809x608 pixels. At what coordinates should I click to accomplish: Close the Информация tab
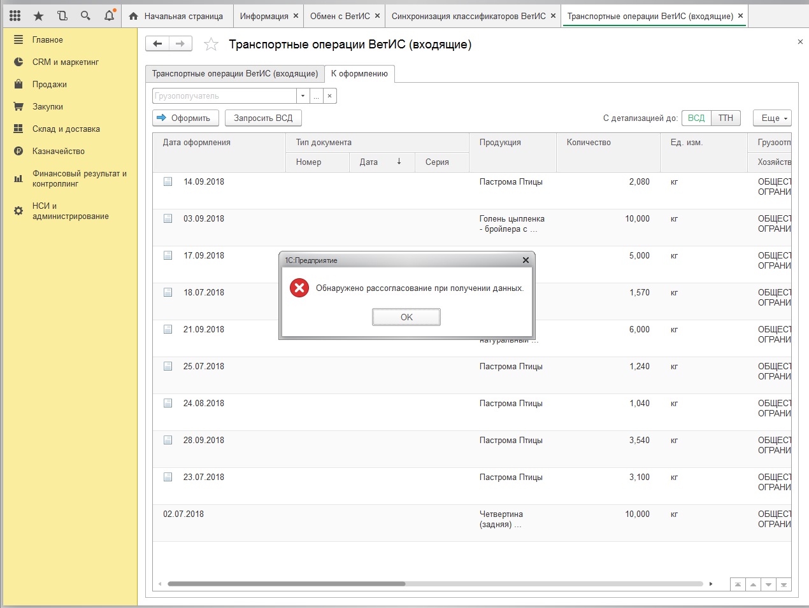[296, 16]
